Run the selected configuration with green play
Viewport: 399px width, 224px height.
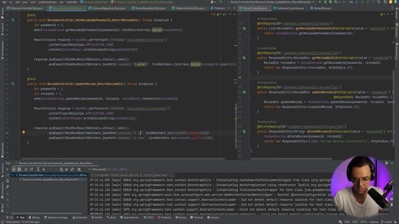tap(320, 2)
